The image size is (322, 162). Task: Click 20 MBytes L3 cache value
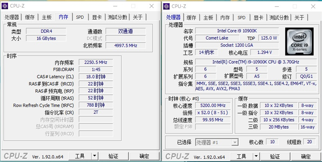pos(279,127)
